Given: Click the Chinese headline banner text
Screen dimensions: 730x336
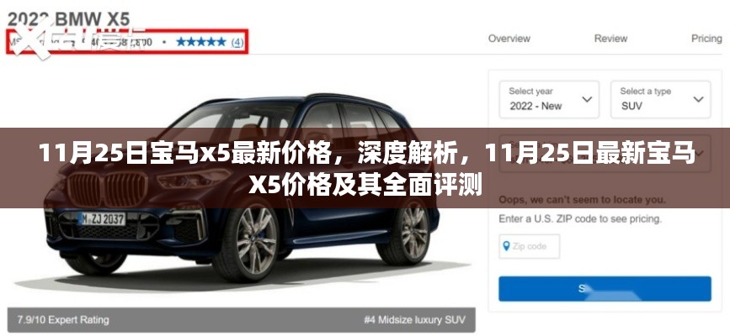Looking at the screenshot, I should (x=365, y=169).
